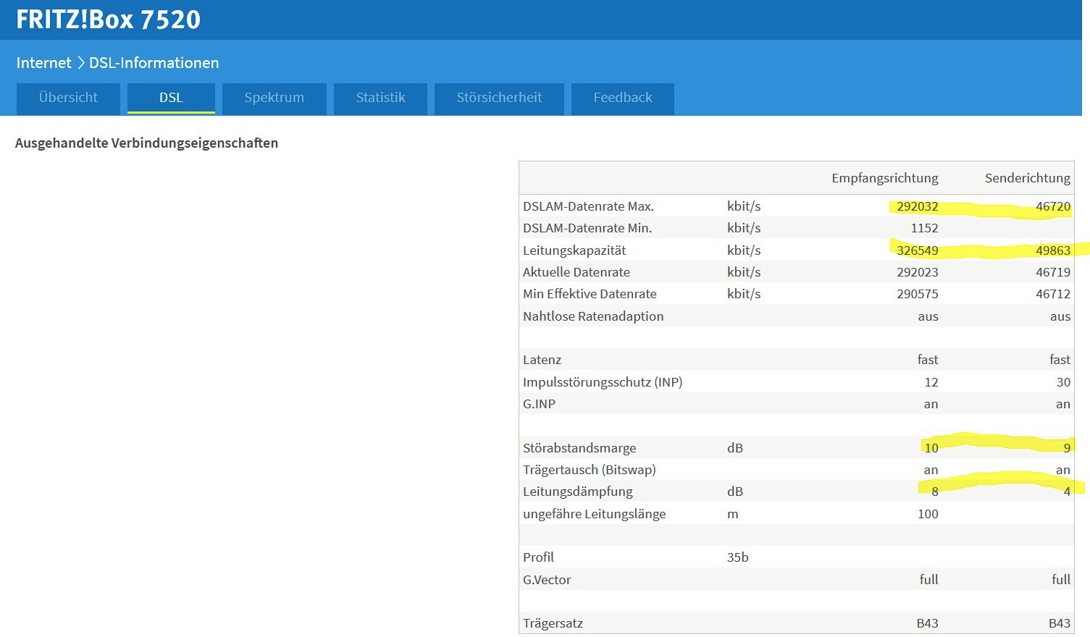Switch to the Übersicht tab
This screenshot has width=1090, height=637.
coord(68,98)
